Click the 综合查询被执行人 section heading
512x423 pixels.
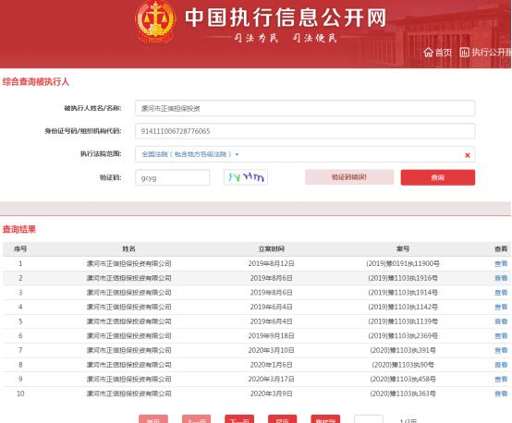tap(36, 81)
